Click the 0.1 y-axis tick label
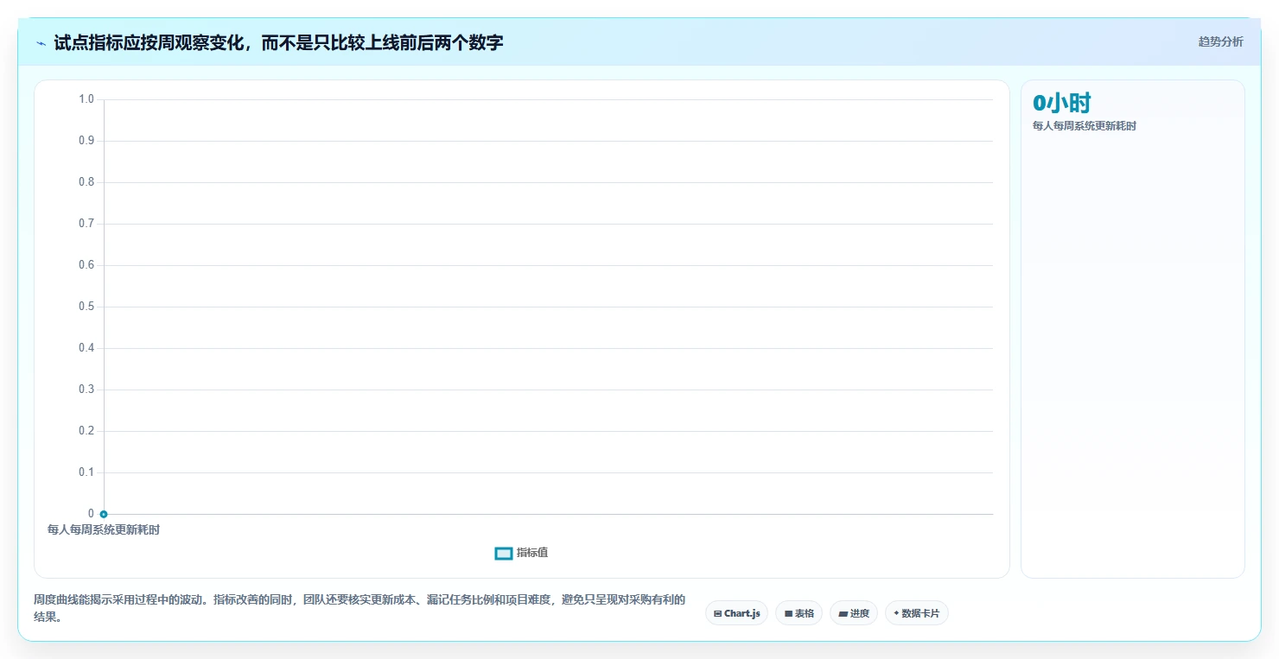This screenshot has height=659, width=1279. coord(86,472)
